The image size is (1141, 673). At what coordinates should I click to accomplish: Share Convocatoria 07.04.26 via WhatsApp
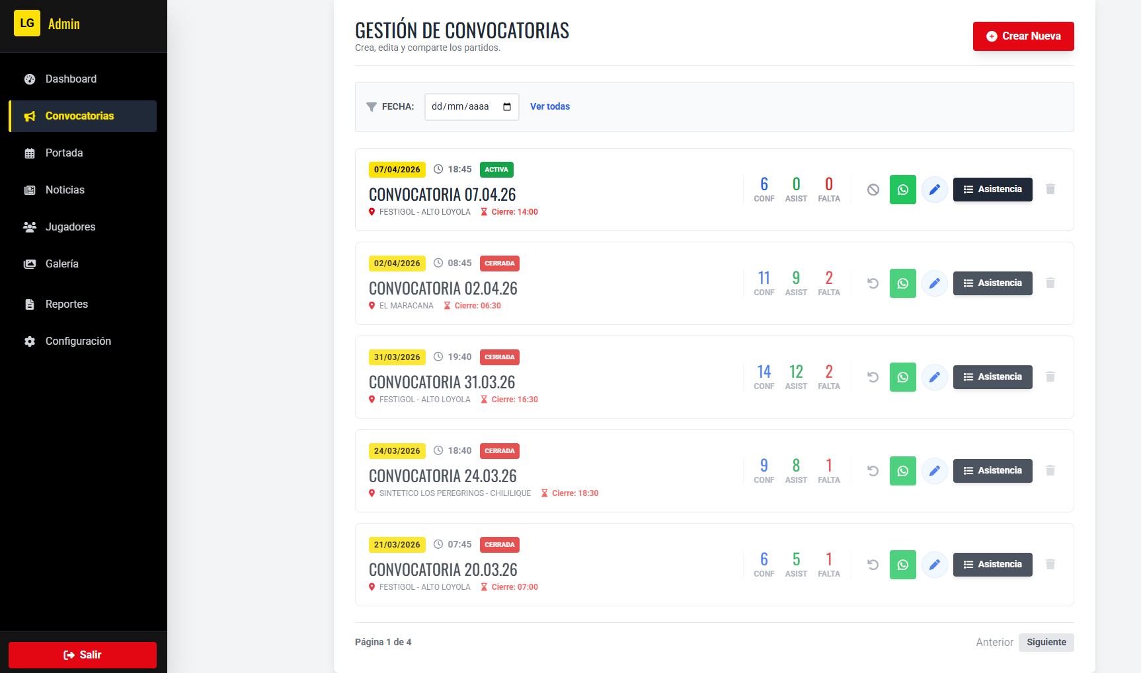(x=902, y=190)
